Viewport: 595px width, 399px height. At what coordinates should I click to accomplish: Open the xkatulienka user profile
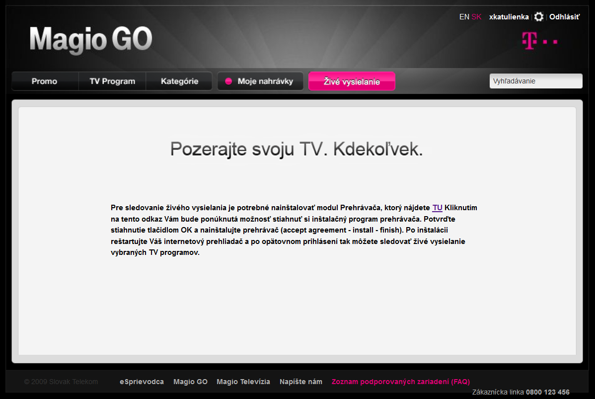pyautogui.click(x=509, y=17)
